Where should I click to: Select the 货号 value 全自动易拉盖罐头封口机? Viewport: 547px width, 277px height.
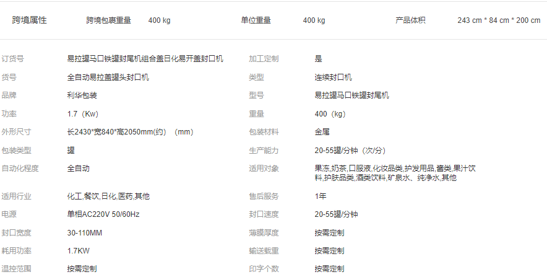coord(108,77)
